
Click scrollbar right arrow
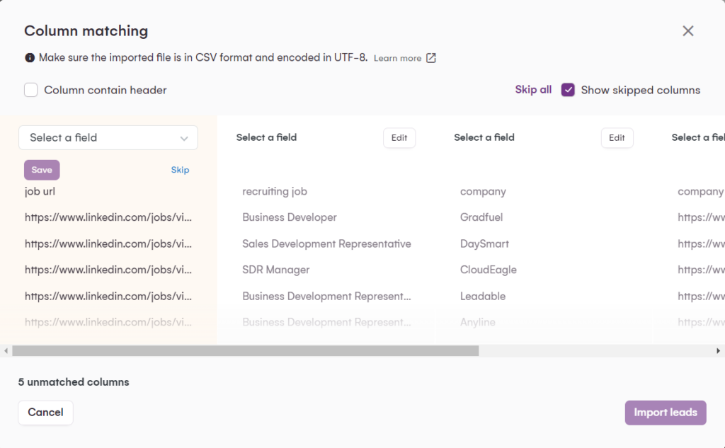pyautogui.click(x=719, y=351)
